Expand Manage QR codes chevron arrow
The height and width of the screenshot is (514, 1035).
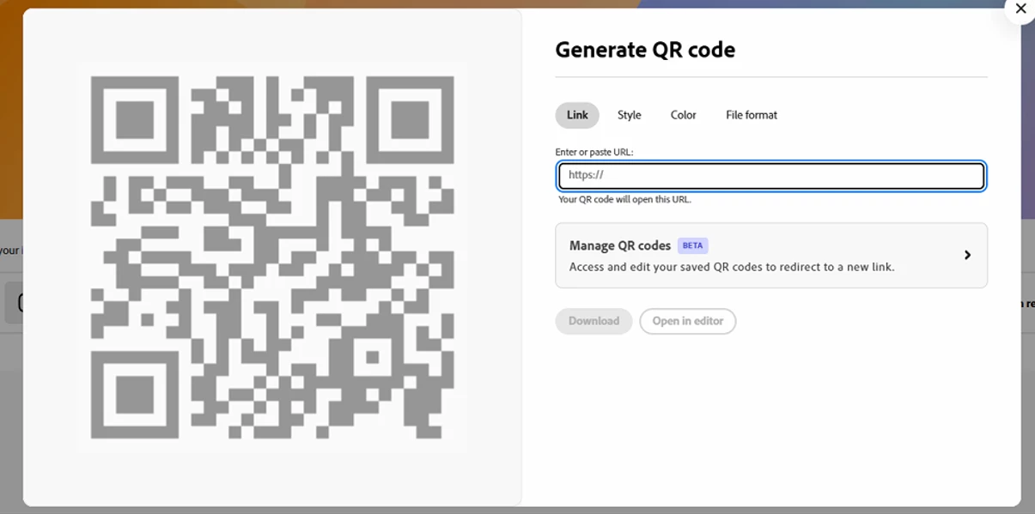click(967, 255)
